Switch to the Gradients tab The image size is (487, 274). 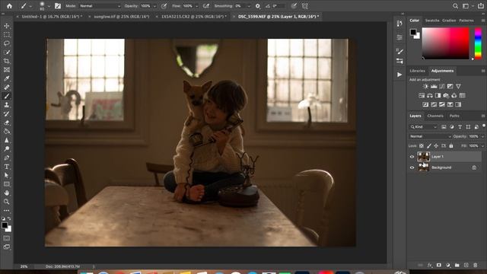pyautogui.click(x=449, y=21)
